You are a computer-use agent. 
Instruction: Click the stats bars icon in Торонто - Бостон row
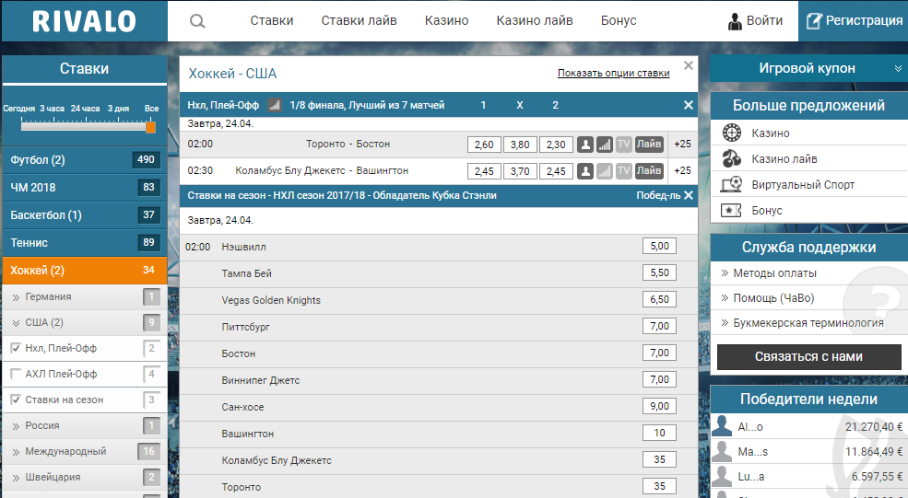pyautogui.click(x=604, y=145)
